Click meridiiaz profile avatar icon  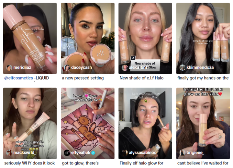[9, 67]
